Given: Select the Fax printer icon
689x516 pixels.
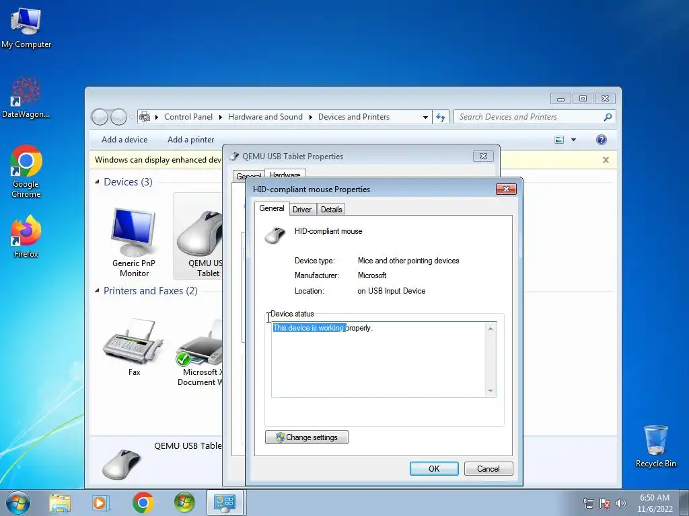Looking at the screenshot, I should pos(134,347).
